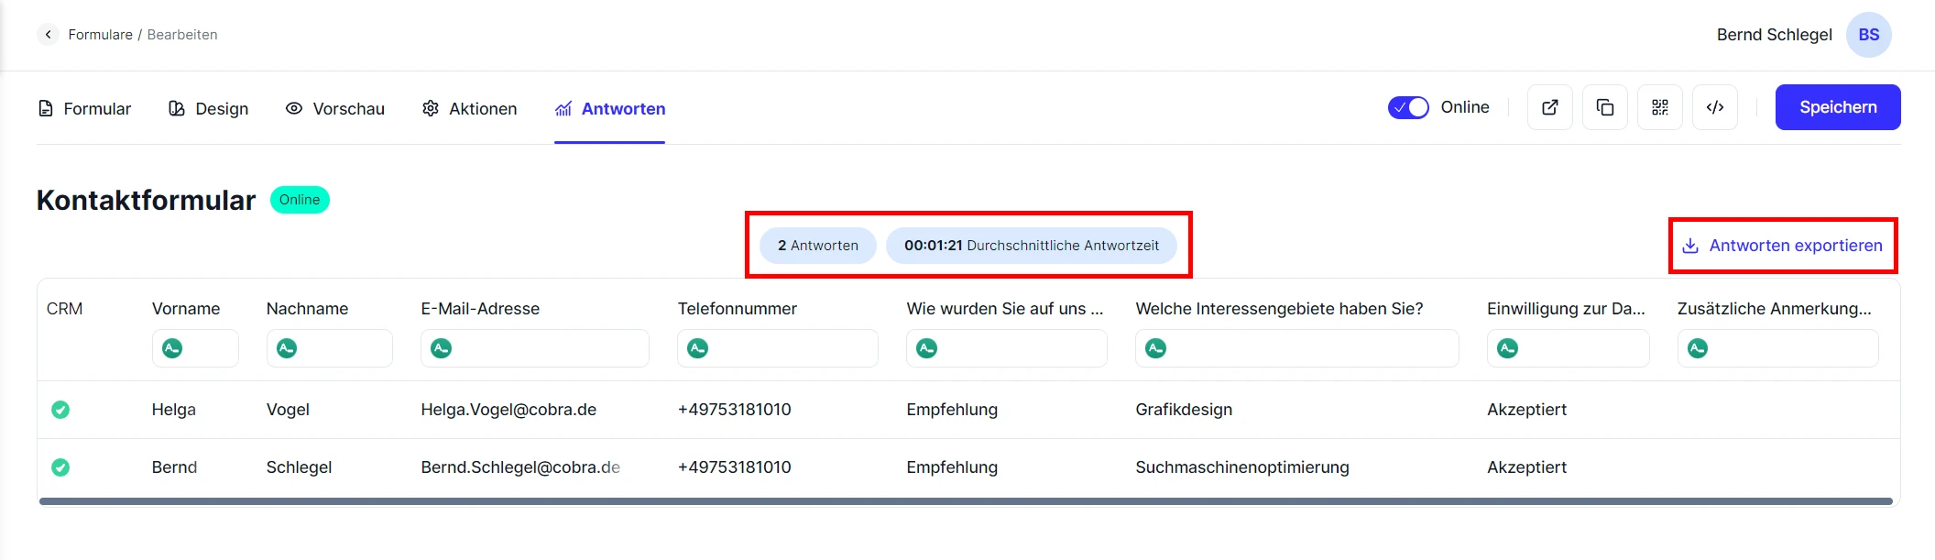
Task: Click the CRM column header
Action: [x=64, y=309]
